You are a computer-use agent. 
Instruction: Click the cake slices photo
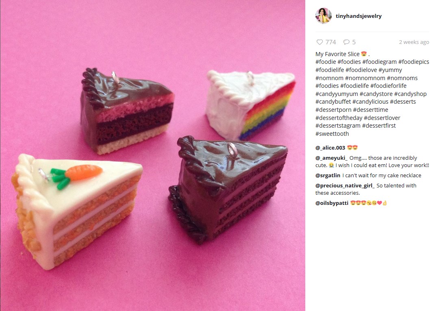click(152, 155)
